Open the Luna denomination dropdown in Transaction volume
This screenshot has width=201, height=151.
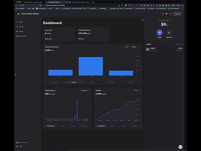(127, 47)
